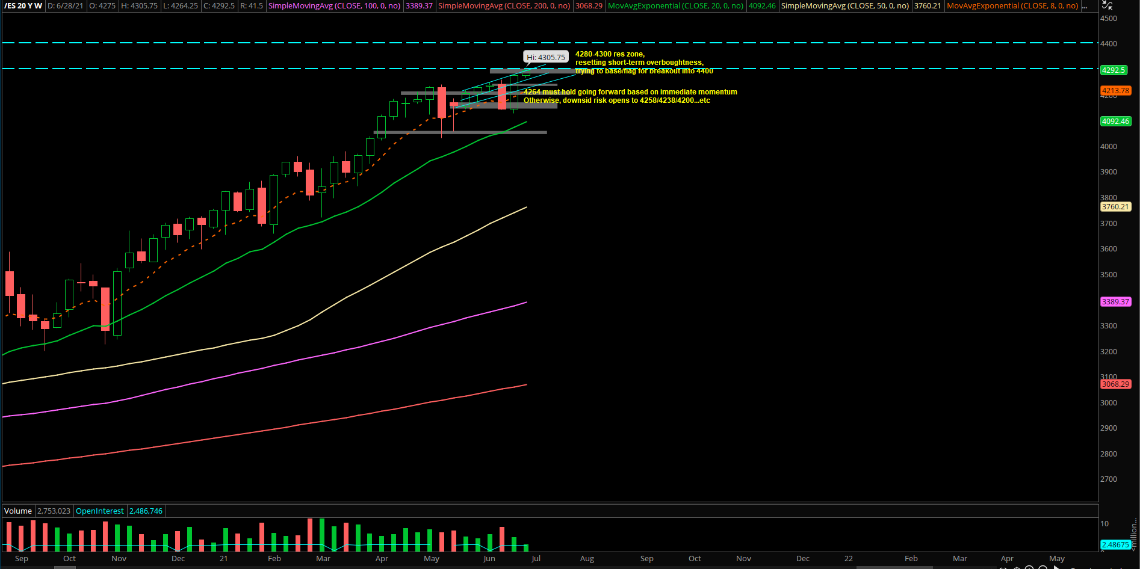Click the '21' year marker on time axis
This screenshot has height=569, width=1140.
[223, 559]
